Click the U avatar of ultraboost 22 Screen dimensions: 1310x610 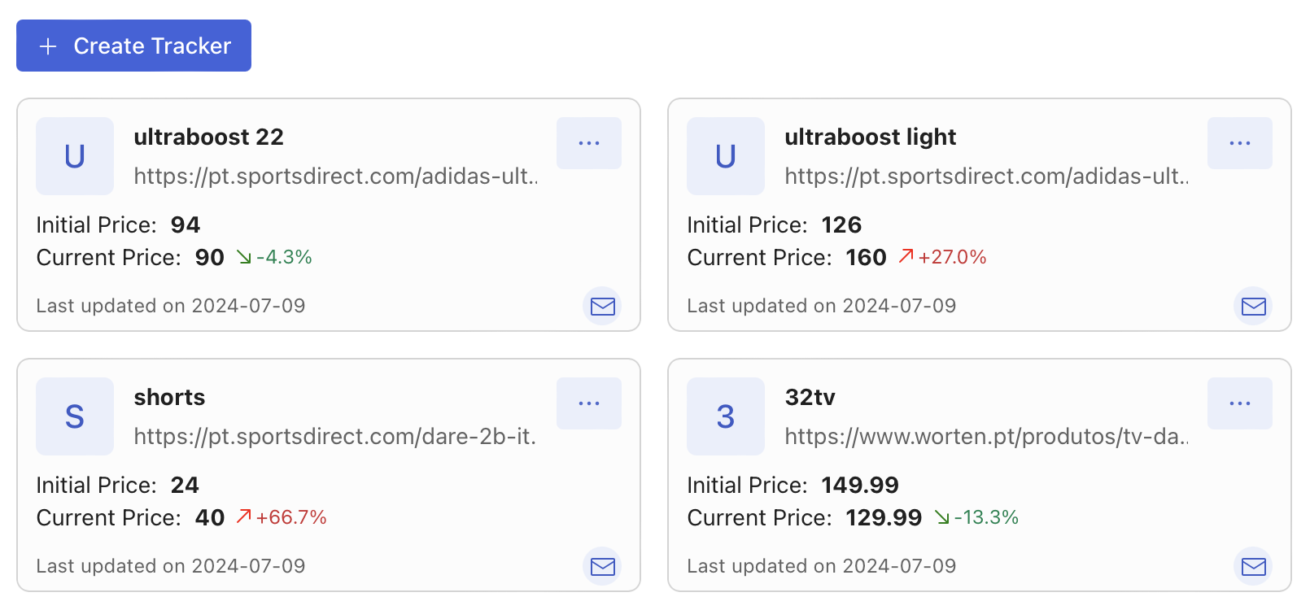(75, 156)
